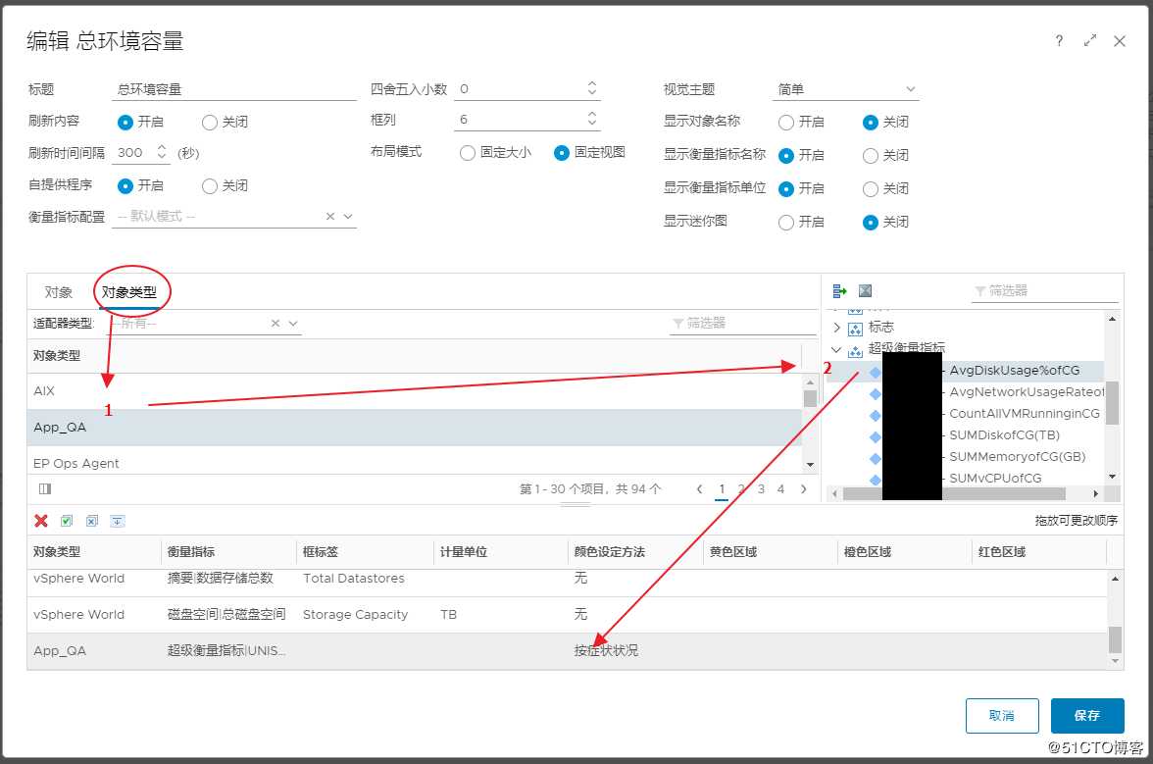Screen dimensions: 1153x764
Task: Choose 固定视图 layout mode
Action: tap(561, 153)
